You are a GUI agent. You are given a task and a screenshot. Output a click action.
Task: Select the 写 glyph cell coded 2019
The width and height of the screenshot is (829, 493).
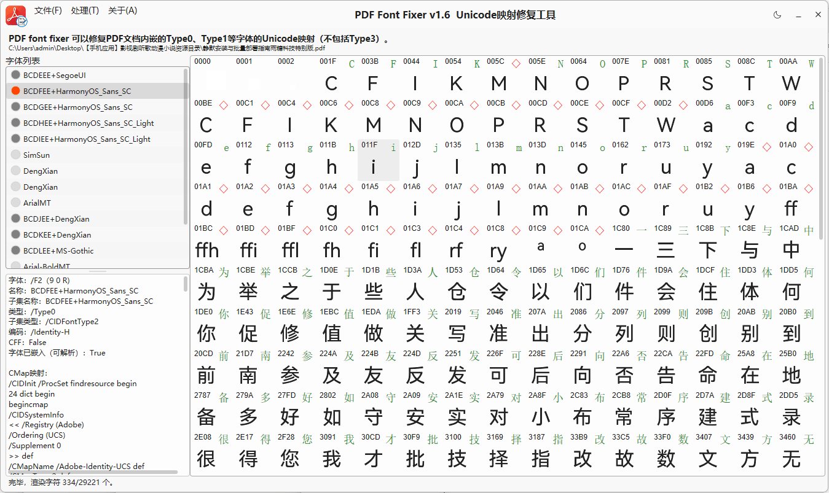(x=462, y=327)
